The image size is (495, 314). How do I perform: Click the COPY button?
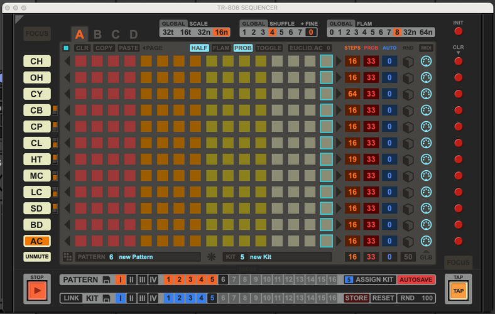[x=104, y=48]
